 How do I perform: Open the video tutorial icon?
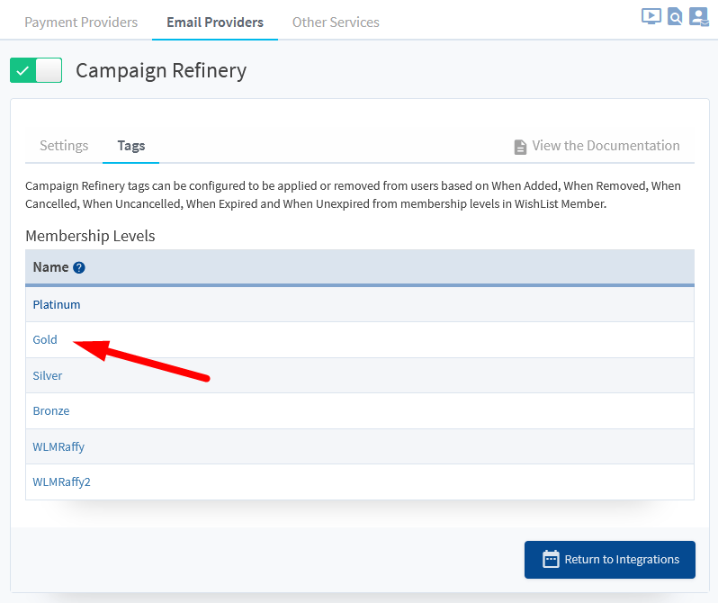651,16
